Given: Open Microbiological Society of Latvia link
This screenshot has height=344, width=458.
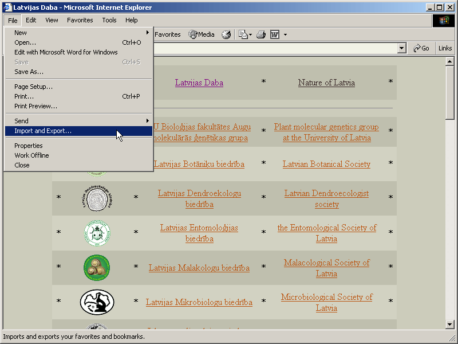Looking at the screenshot, I should (x=326, y=303).
